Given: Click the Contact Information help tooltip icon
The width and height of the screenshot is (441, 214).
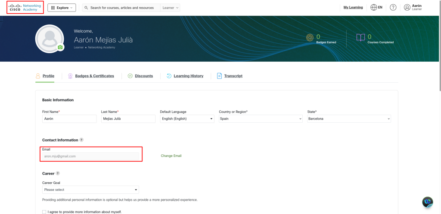Looking at the screenshot, I should coord(81,140).
